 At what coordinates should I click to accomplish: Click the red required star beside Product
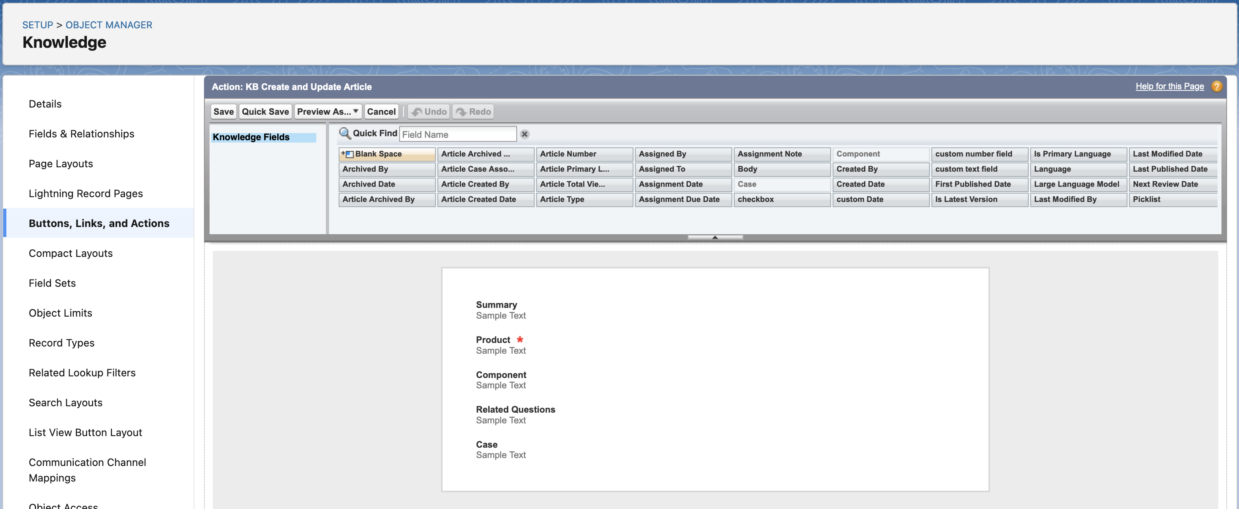520,339
